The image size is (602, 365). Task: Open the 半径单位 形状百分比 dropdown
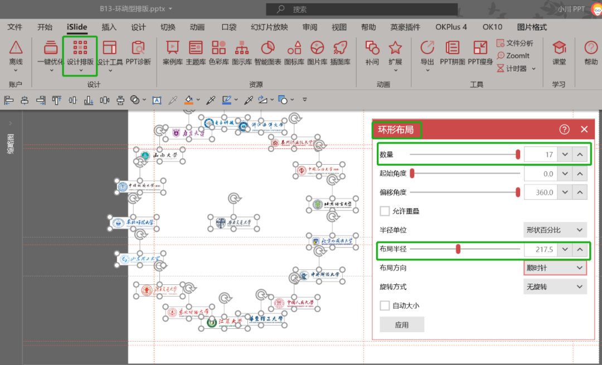(x=555, y=230)
